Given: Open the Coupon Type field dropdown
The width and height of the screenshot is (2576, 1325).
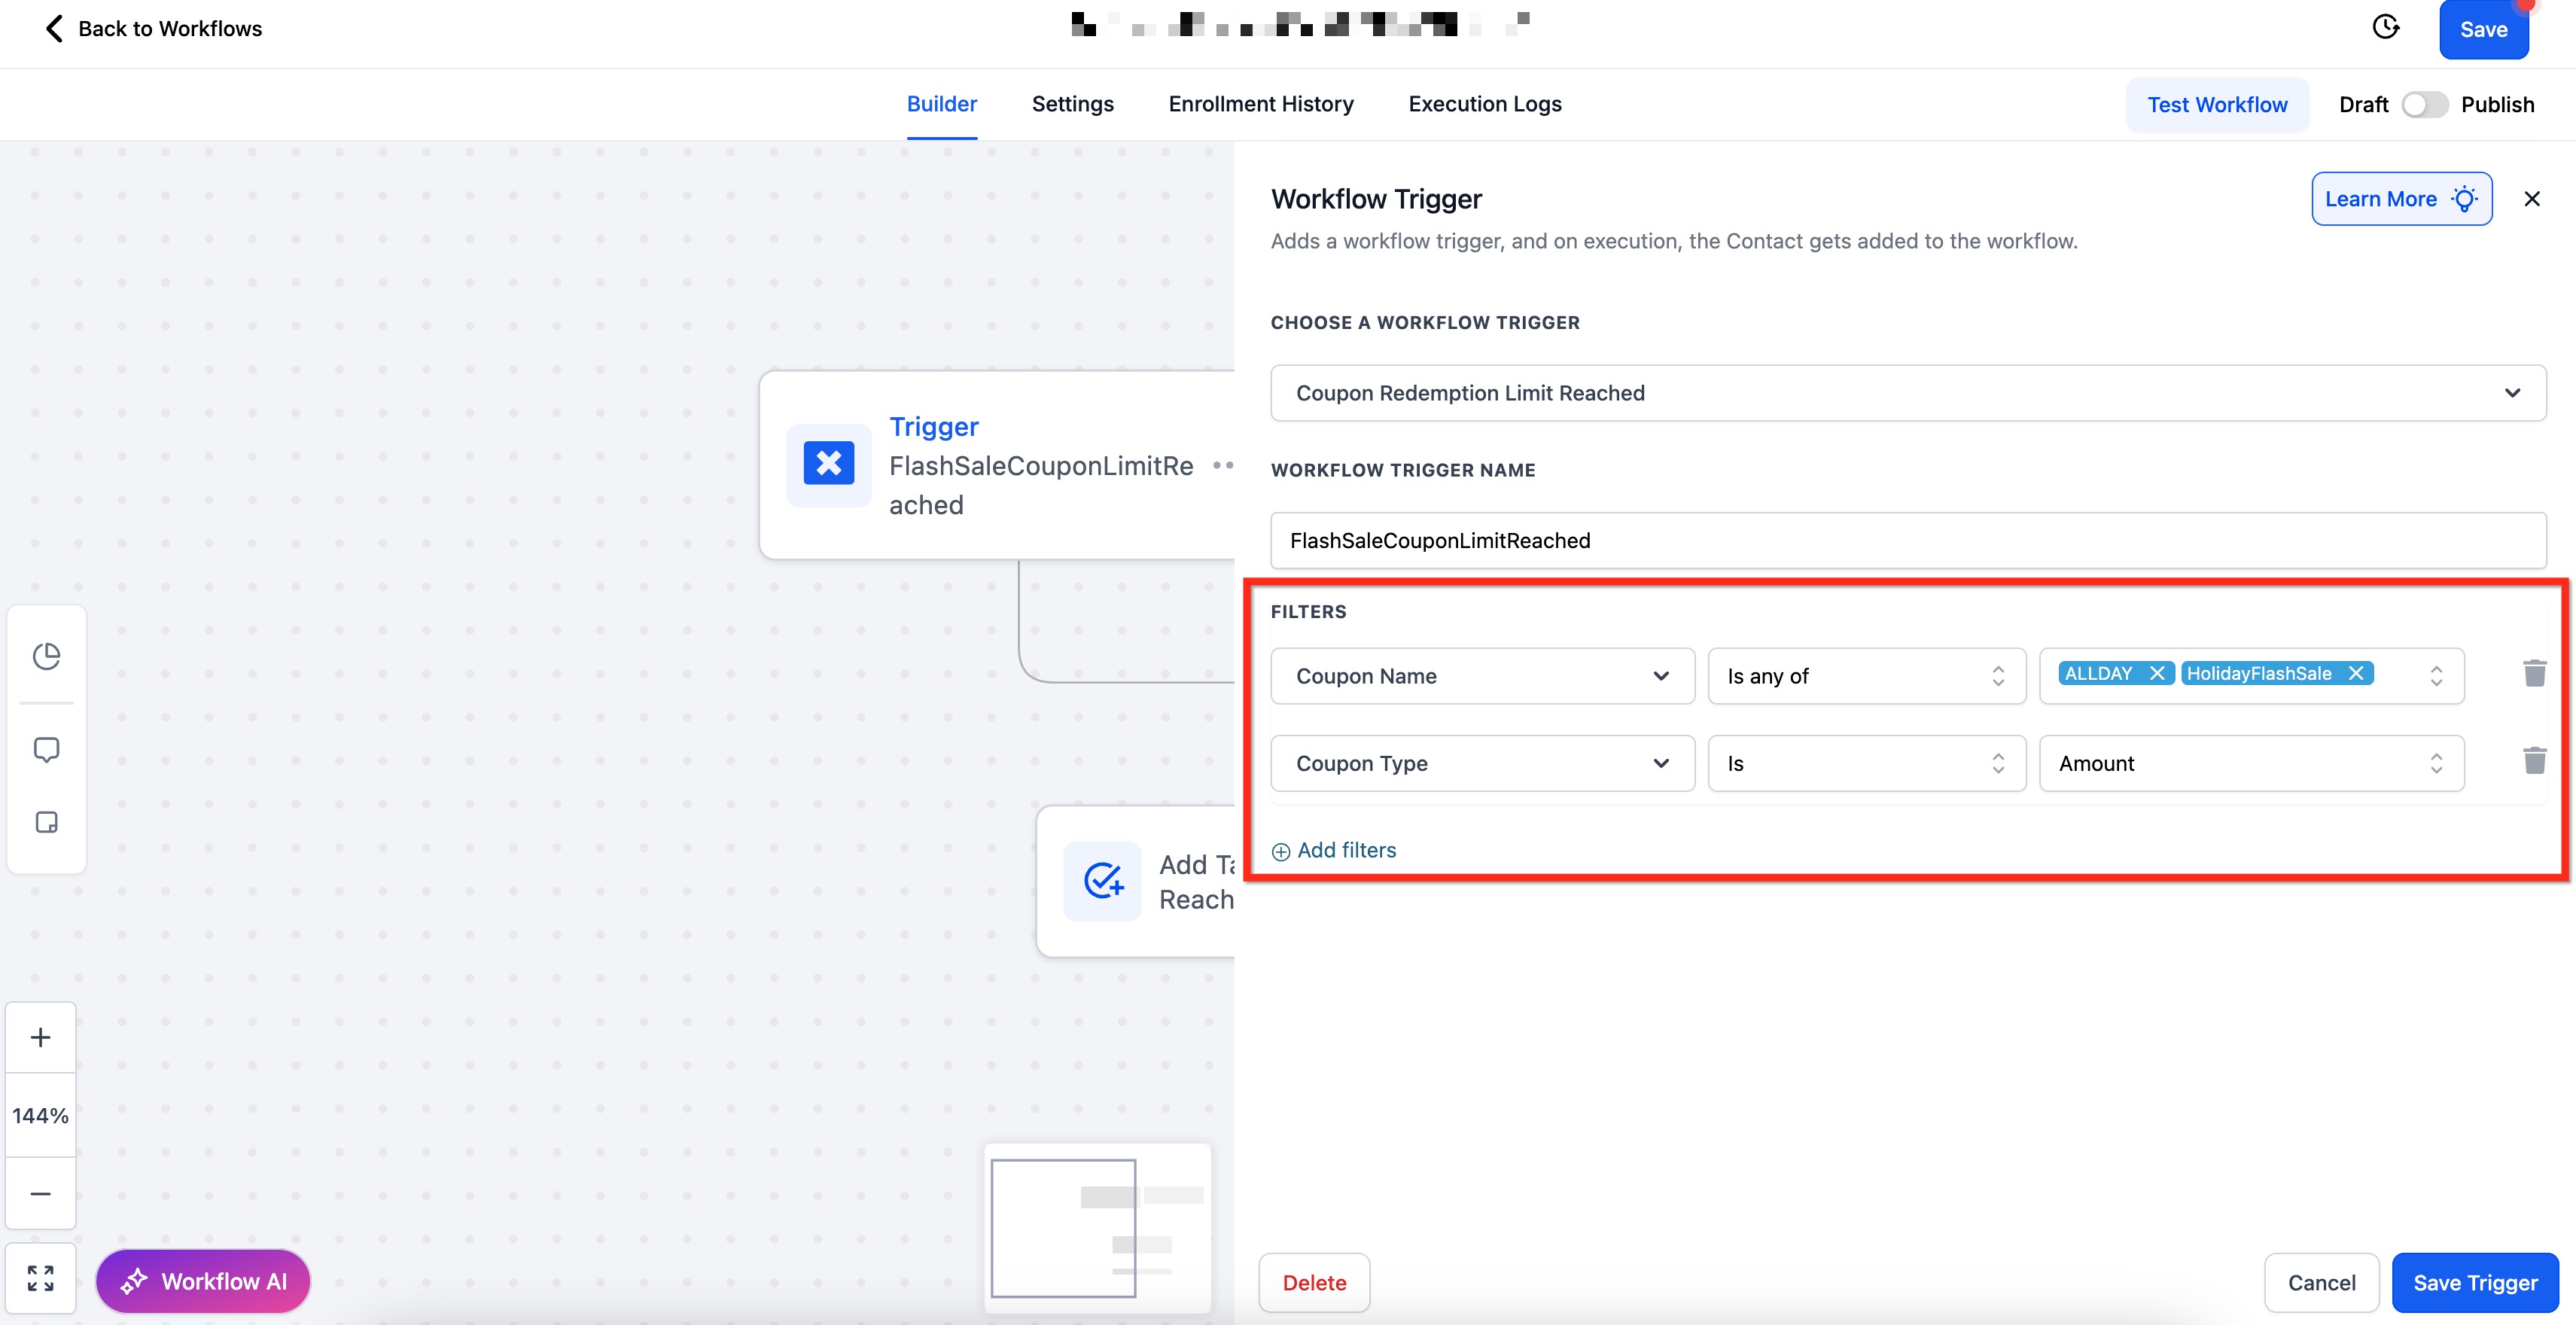Looking at the screenshot, I should tap(1481, 763).
